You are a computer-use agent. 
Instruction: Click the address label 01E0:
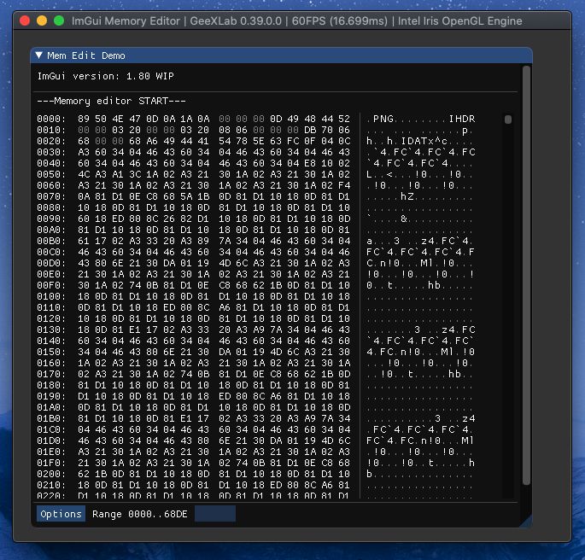pyautogui.click(x=51, y=452)
